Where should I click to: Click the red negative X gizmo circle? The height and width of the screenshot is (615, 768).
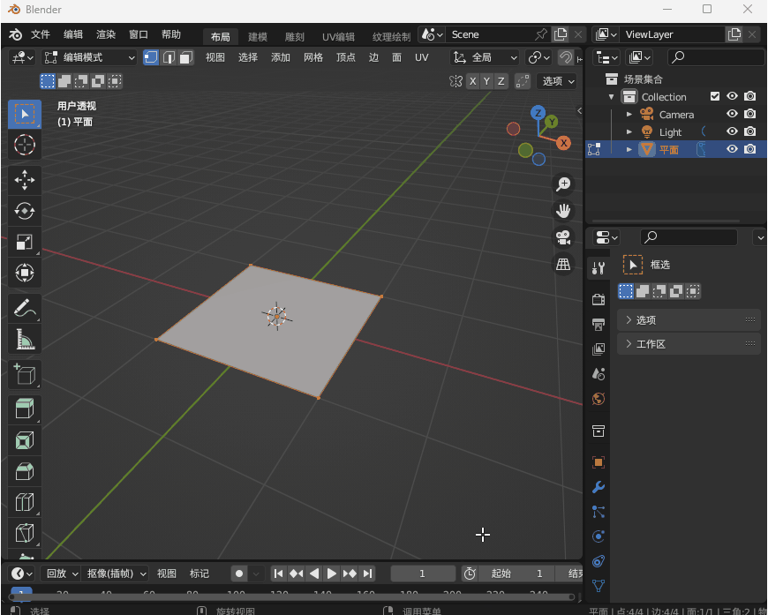(x=513, y=129)
